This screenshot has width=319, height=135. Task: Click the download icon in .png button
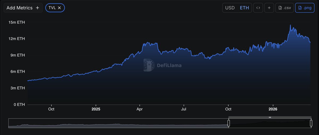pos(300,8)
